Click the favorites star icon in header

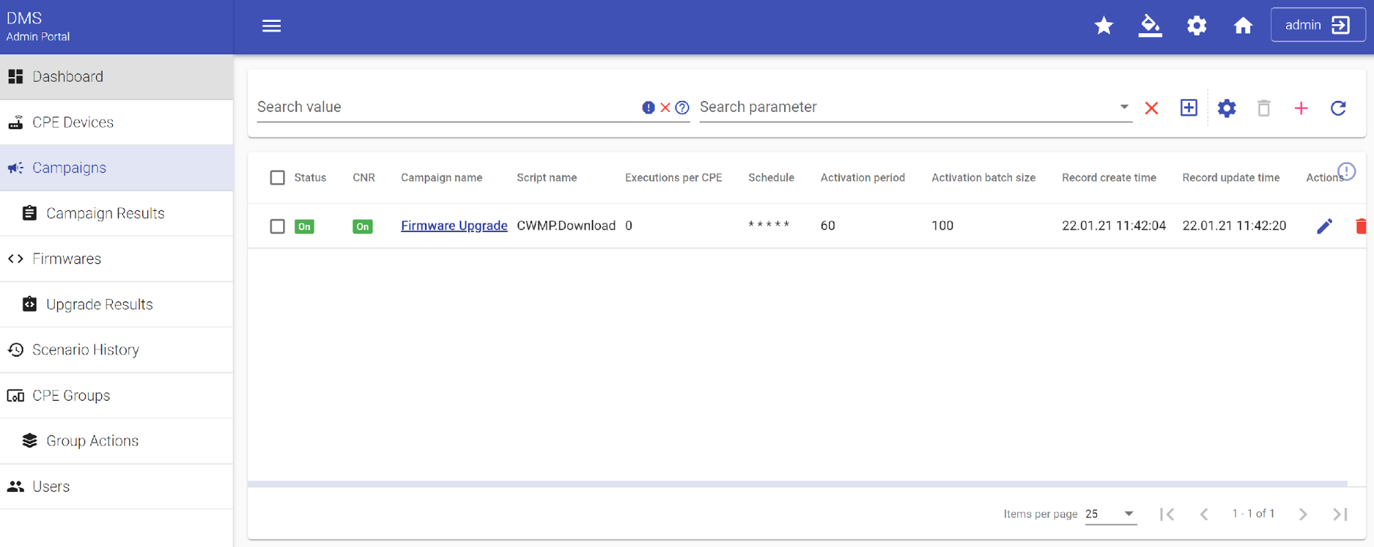pos(1103,26)
